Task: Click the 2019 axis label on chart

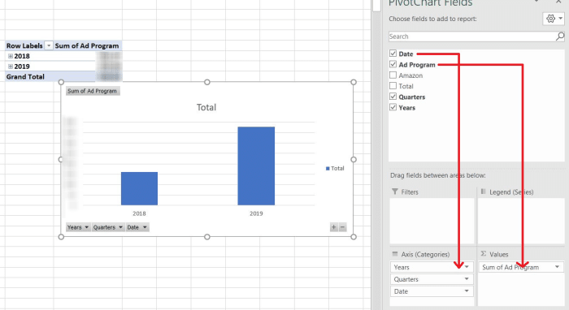Action: pos(256,213)
